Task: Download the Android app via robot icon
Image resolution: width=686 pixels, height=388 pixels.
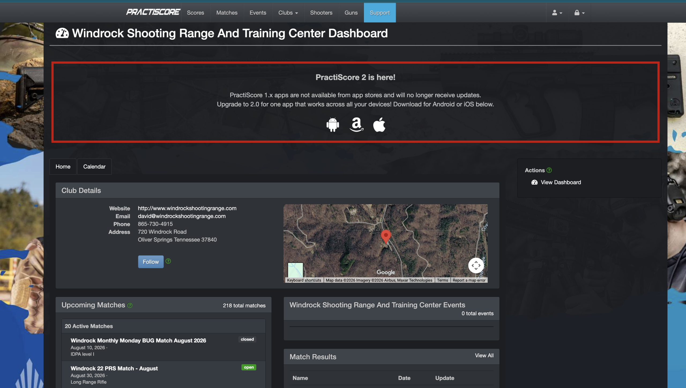Action: click(333, 125)
